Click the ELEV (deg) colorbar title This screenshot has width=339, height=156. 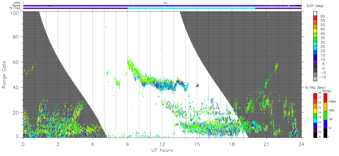tap(315, 6)
